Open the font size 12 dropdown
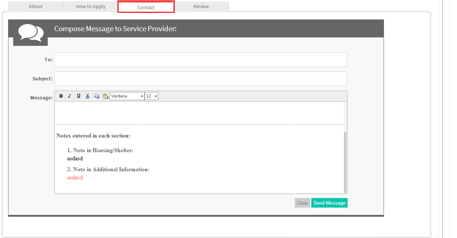This screenshot has height=238, width=457. tap(152, 96)
